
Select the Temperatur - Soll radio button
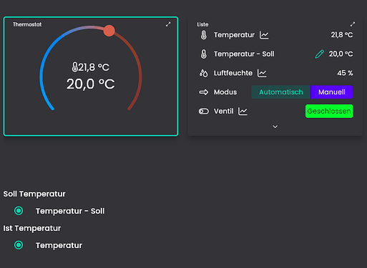coord(19,211)
